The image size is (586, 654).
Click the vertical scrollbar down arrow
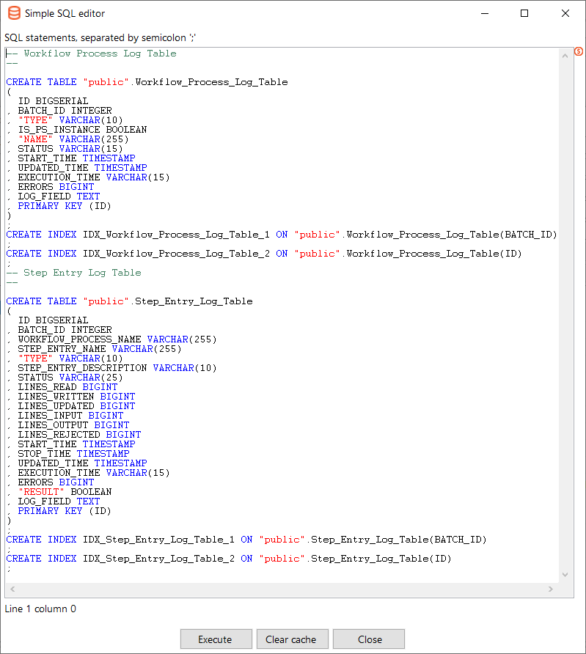click(x=565, y=576)
